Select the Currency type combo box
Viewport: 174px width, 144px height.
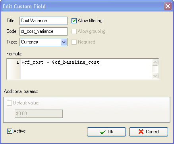coord(43,42)
